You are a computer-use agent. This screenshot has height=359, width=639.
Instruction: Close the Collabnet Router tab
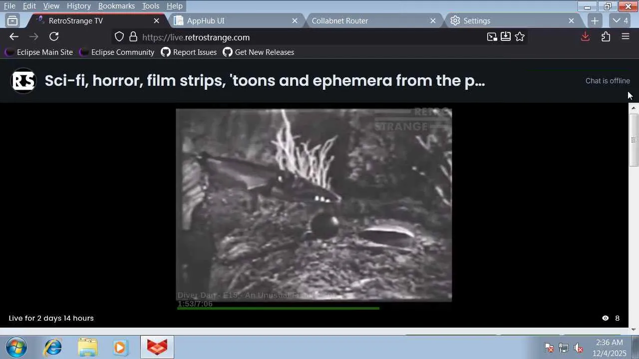click(433, 20)
